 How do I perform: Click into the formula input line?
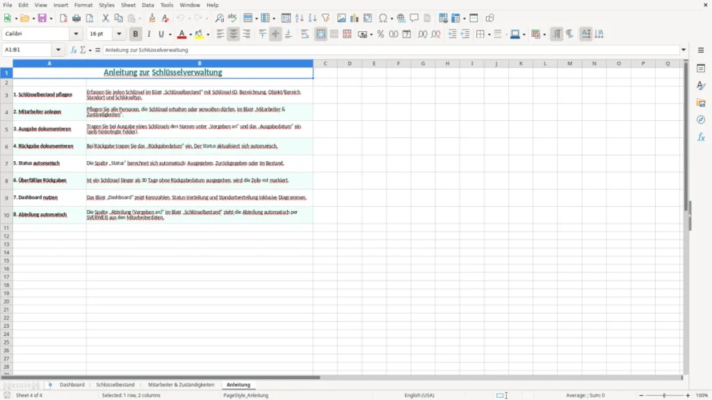(391, 50)
